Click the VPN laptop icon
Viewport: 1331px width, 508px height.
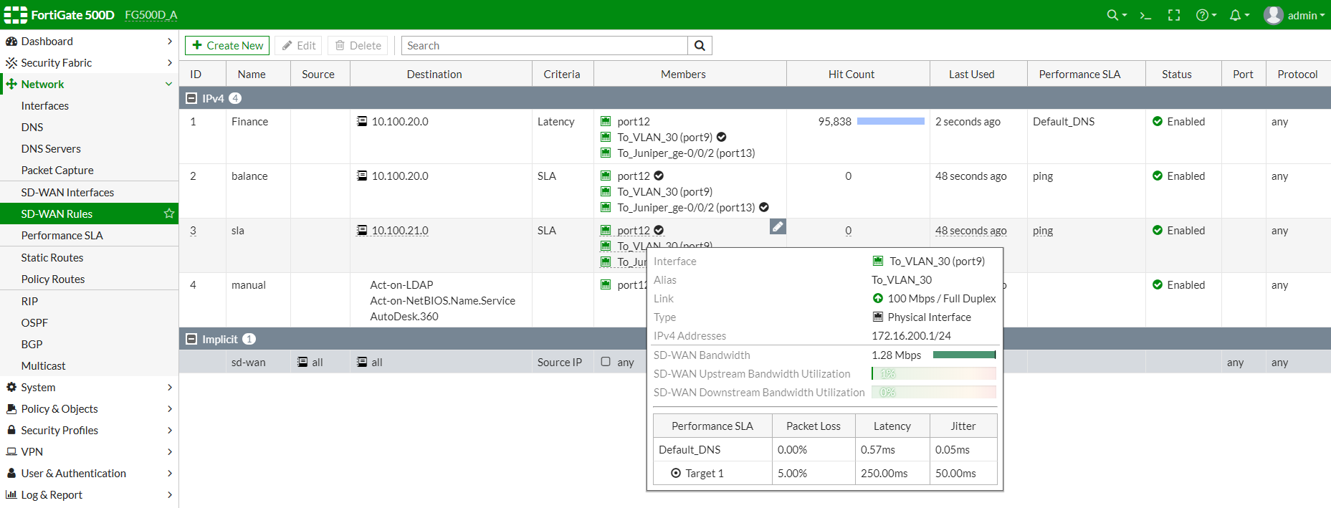pyautogui.click(x=11, y=451)
